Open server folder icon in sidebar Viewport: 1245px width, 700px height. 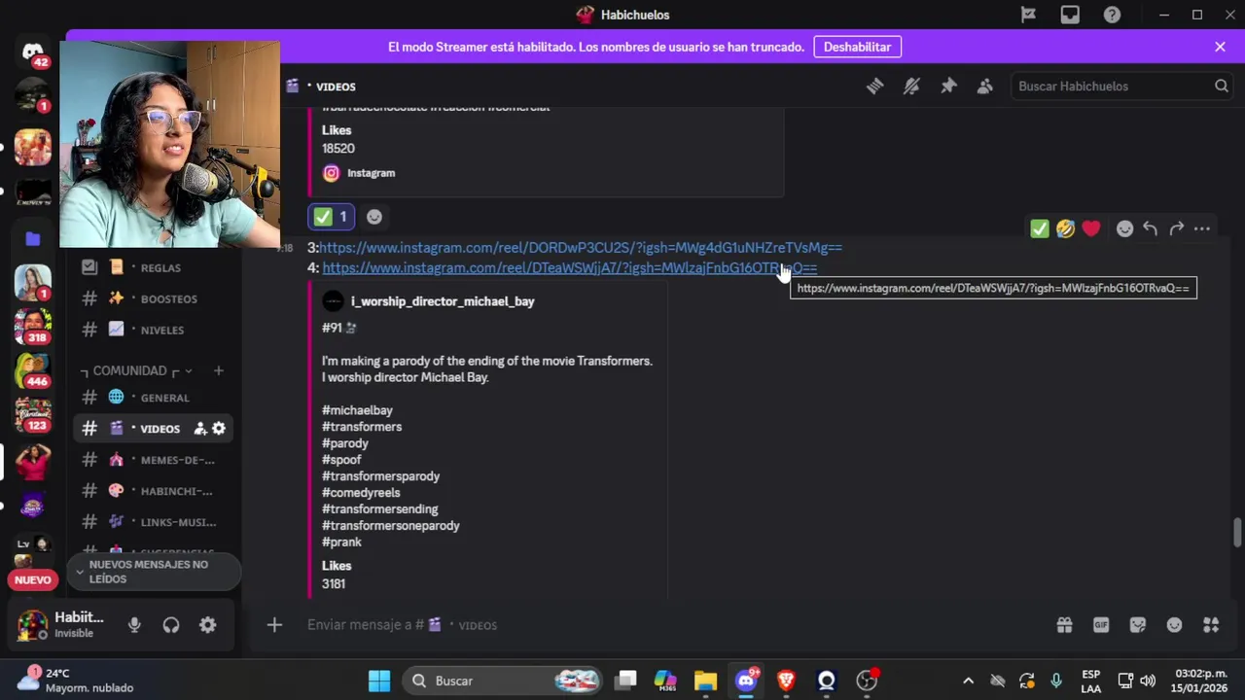[33, 238]
